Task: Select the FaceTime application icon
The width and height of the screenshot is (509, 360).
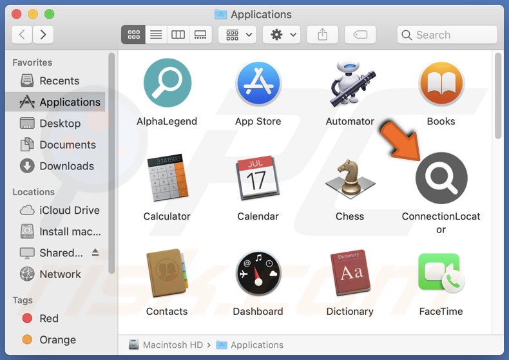Action: [441, 273]
